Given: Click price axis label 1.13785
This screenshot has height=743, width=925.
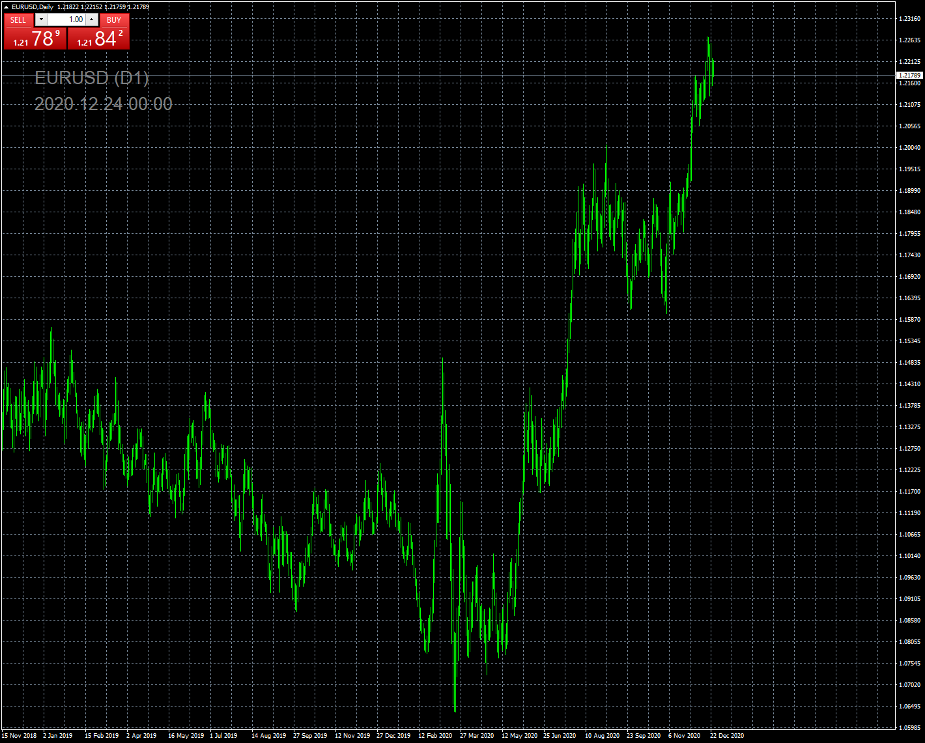Looking at the screenshot, I should (909, 406).
